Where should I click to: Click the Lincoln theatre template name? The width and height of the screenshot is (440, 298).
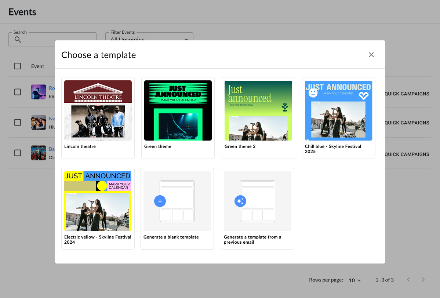tap(80, 146)
